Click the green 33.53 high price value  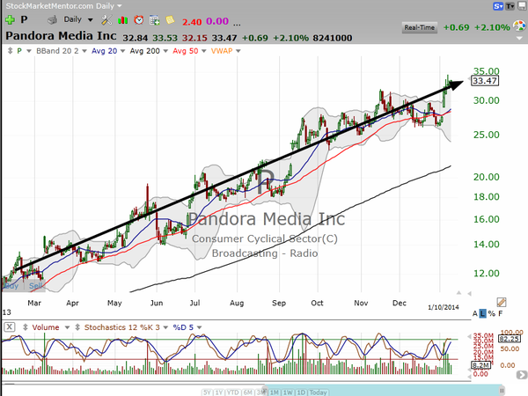click(x=165, y=38)
